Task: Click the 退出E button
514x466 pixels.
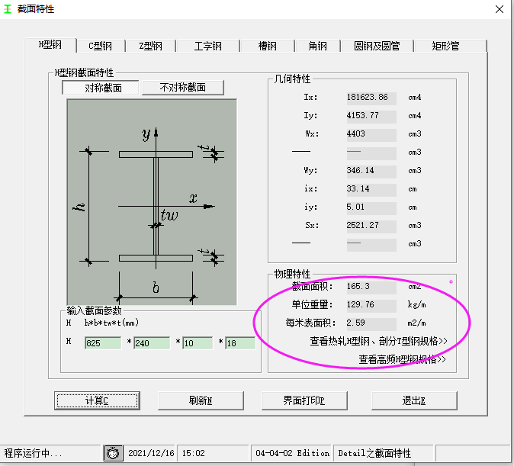Action: click(414, 400)
